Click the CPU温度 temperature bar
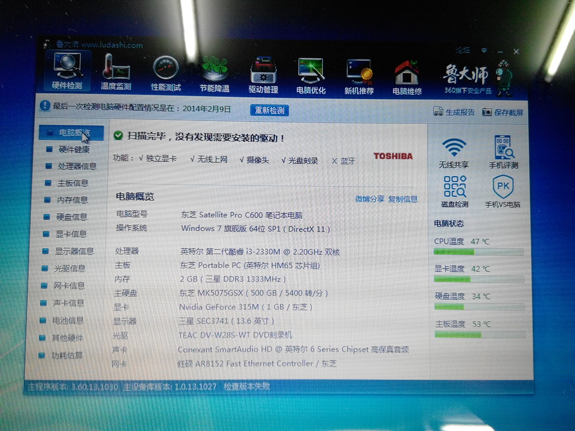 [478, 252]
